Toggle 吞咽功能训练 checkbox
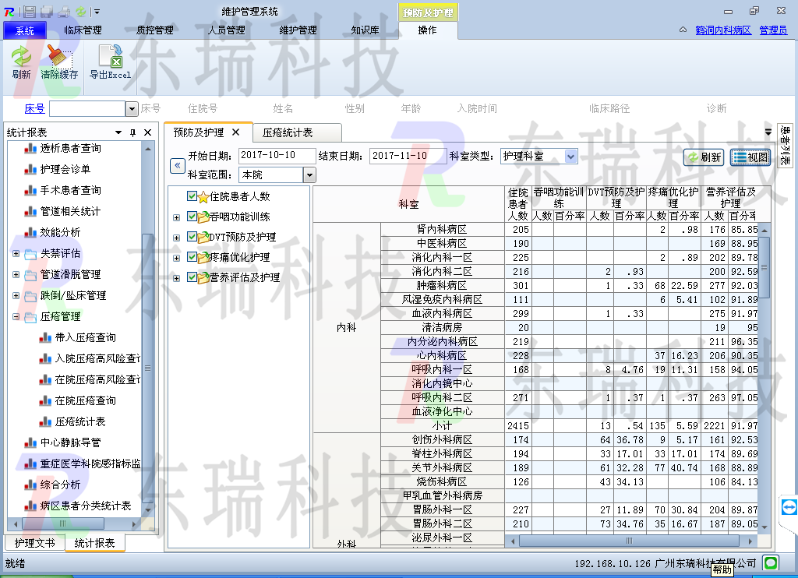This screenshot has width=798, height=578. click(x=192, y=217)
